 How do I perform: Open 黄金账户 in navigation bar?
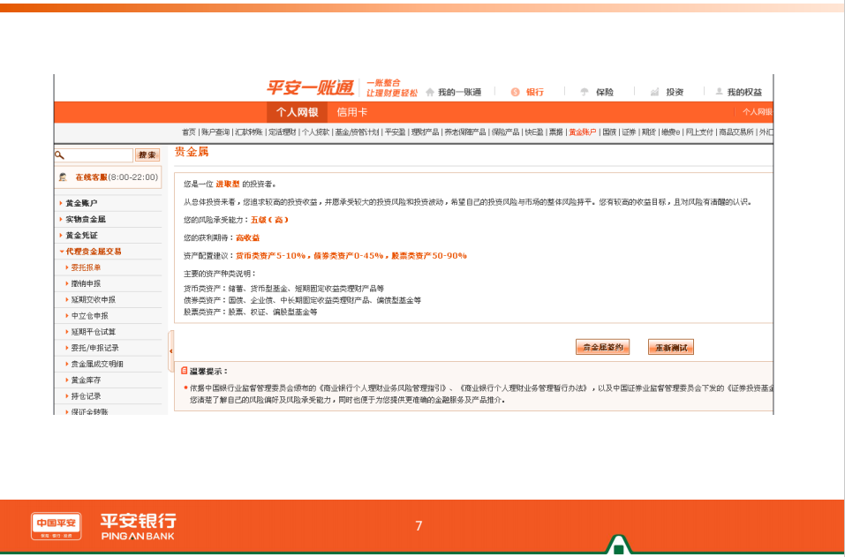point(583,132)
